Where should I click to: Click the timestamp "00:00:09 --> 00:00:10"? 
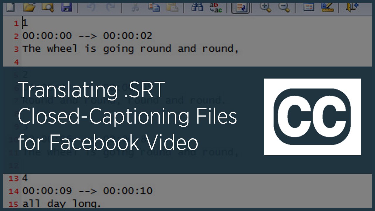(87, 191)
